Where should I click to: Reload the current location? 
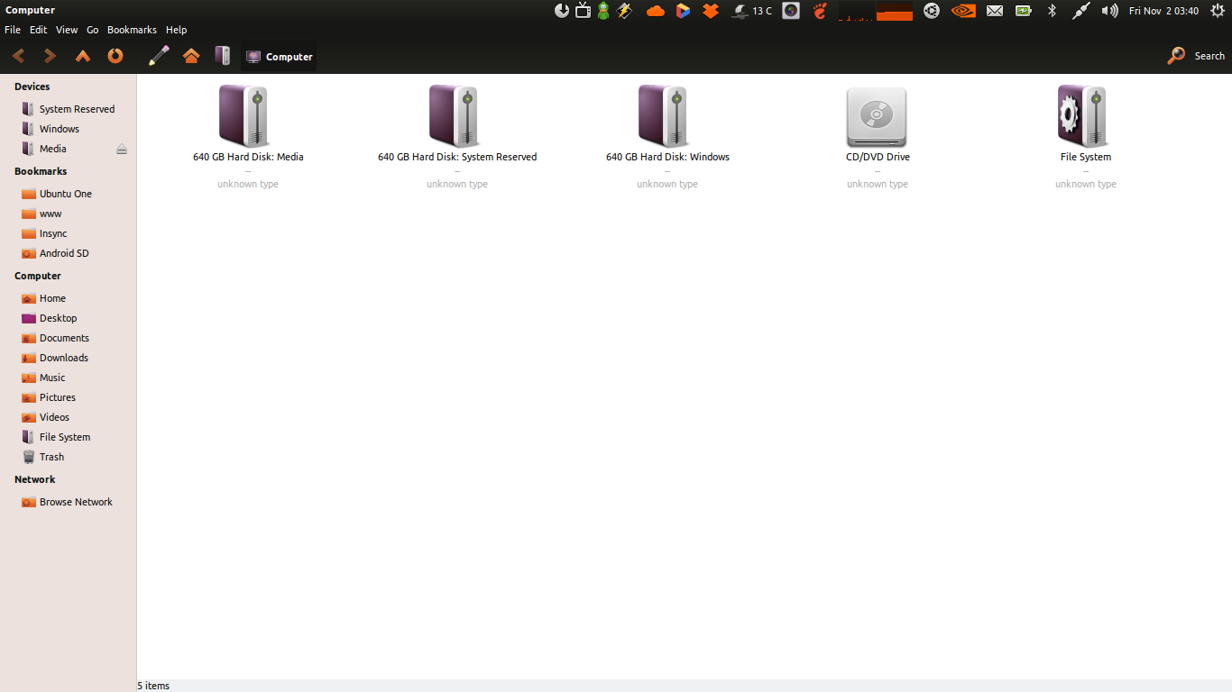click(115, 56)
